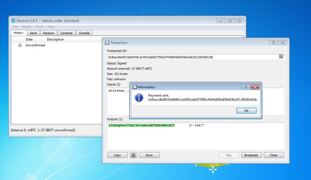Click the Electrum logo in title bar

tap(13, 21)
